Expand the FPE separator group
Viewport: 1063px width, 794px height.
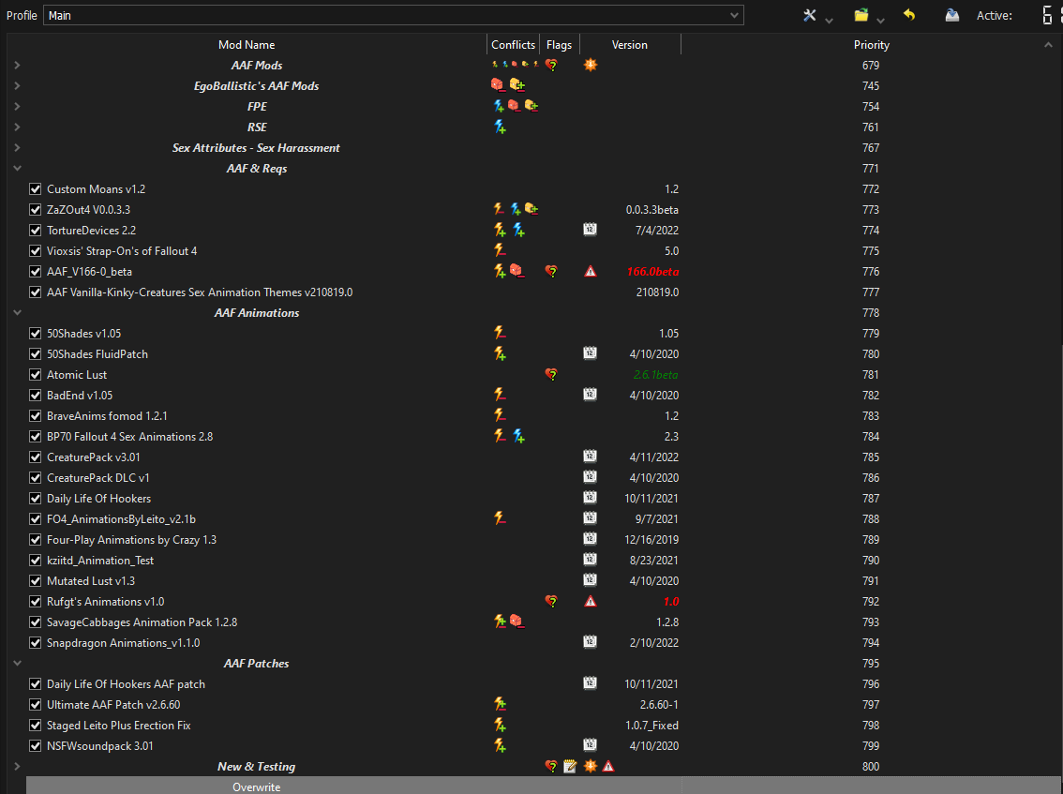[x=17, y=107]
